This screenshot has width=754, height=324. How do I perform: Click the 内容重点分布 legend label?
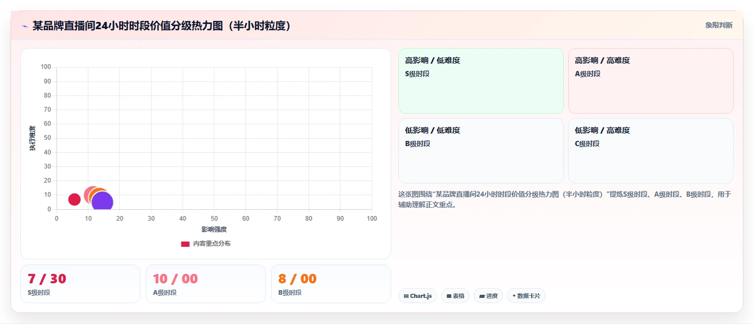[x=211, y=244]
